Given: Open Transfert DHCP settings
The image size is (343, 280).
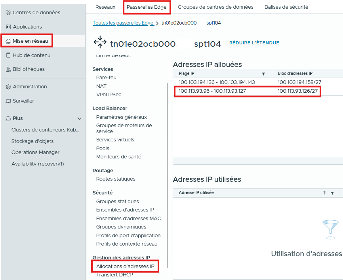Looking at the screenshot, I should point(114,275).
